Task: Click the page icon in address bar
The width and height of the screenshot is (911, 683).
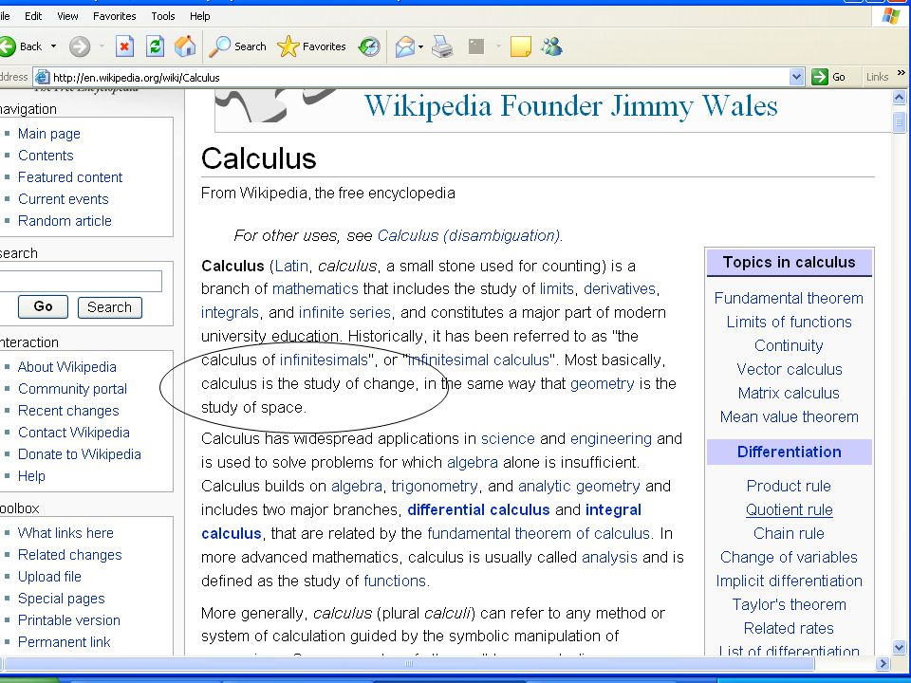Action: coord(42,77)
